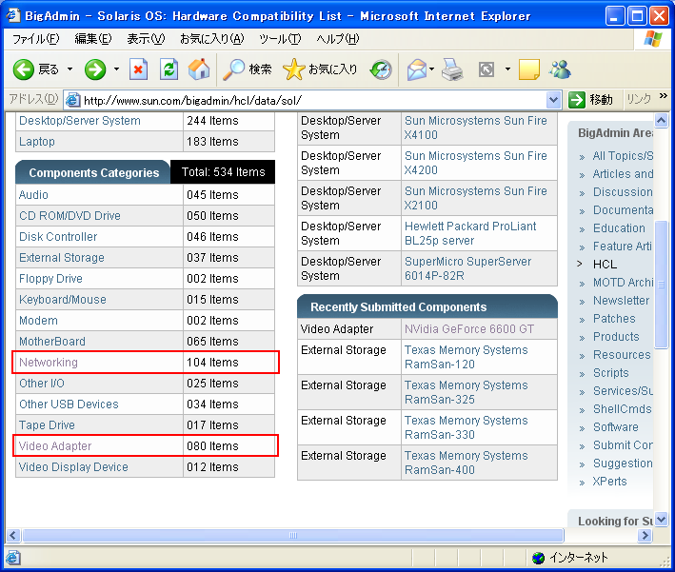The image size is (675, 572).
Task: Open the Newsletter sidebar link
Action: [621, 301]
